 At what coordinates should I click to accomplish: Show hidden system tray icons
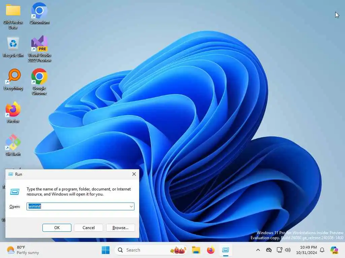pos(258,250)
